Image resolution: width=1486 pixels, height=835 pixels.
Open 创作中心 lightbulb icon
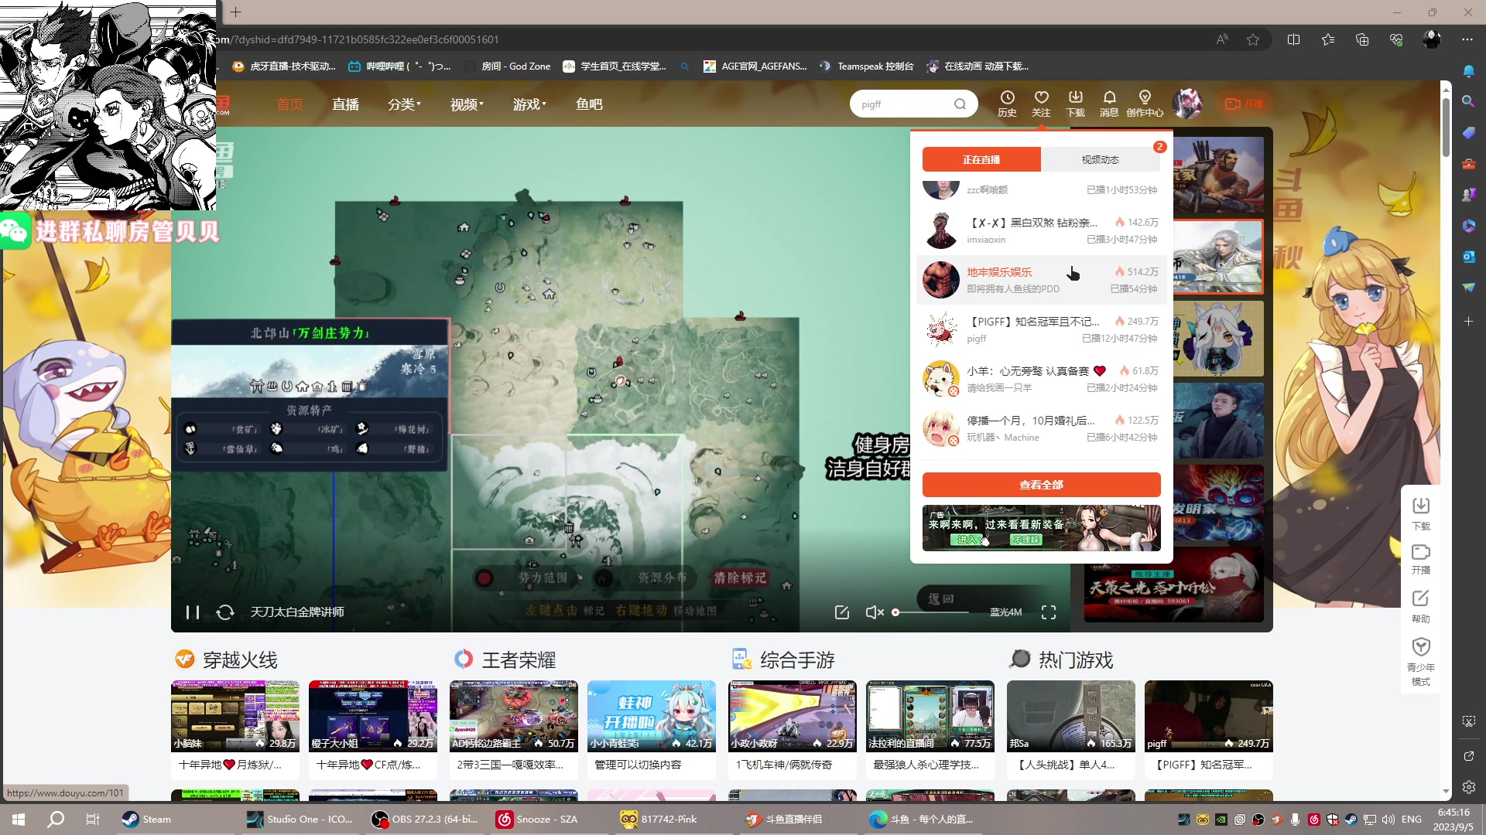point(1145,104)
